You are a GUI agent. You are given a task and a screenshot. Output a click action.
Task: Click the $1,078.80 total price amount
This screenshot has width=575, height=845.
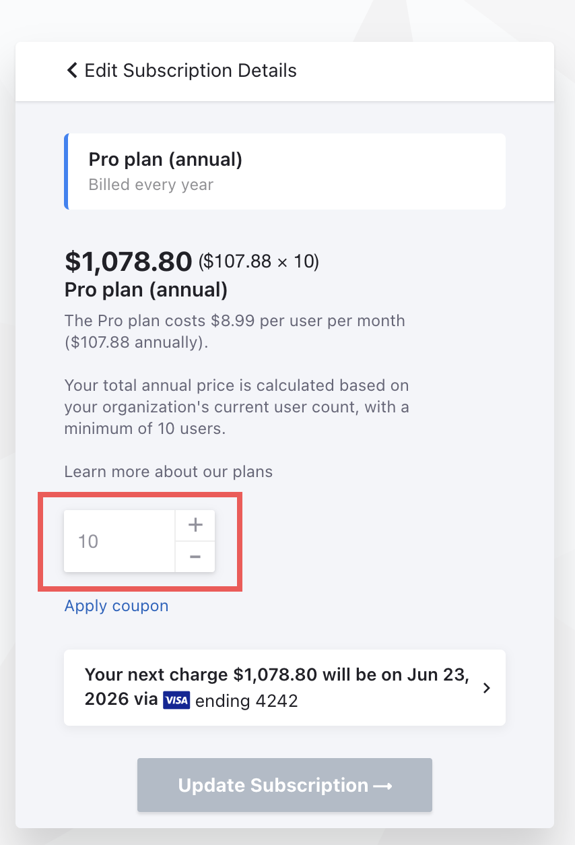[x=129, y=261]
